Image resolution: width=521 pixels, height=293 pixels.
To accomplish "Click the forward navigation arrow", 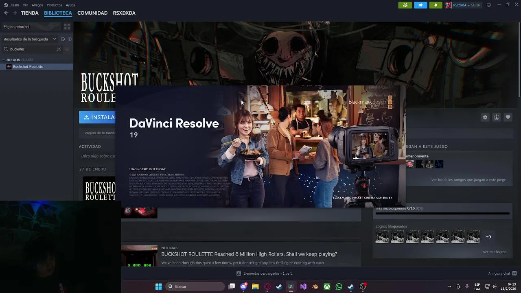I will pyautogui.click(x=15, y=13).
